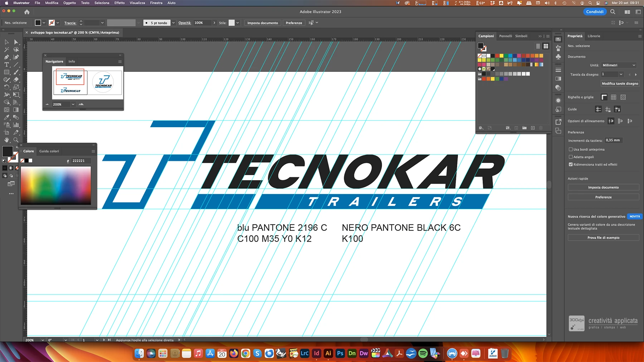Open the Navigator zoom 200% dropdown
The width and height of the screenshot is (644, 362).
[x=73, y=104]
